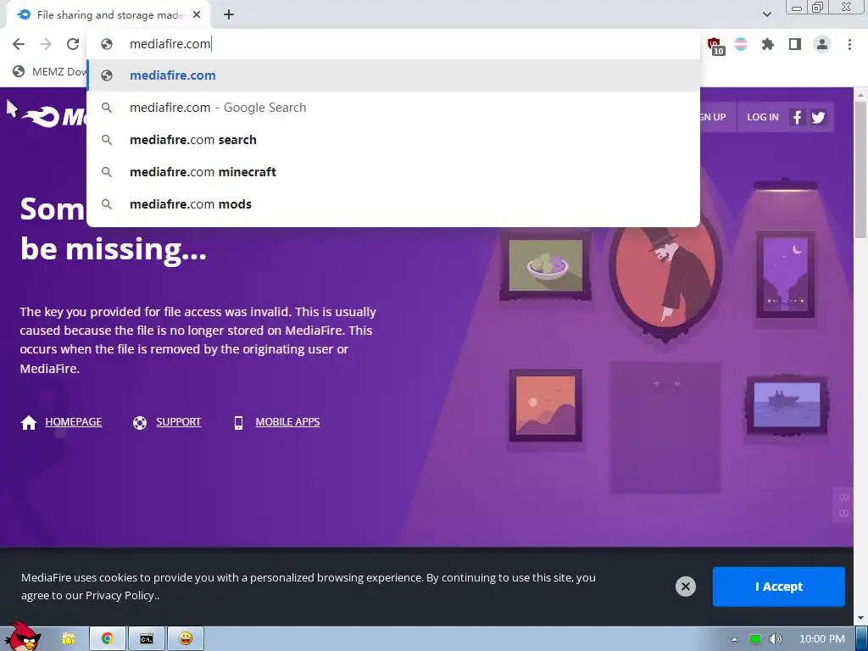Click the green tray monitor icon

click(x=755, y=639)
